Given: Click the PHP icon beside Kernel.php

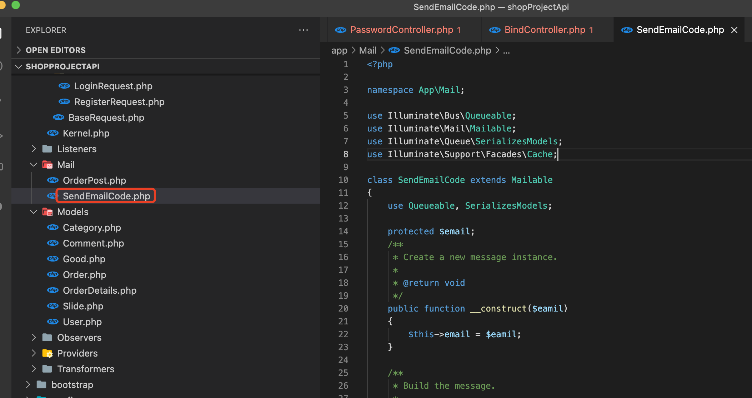Looking at the screenshot, I should [53, 133].
